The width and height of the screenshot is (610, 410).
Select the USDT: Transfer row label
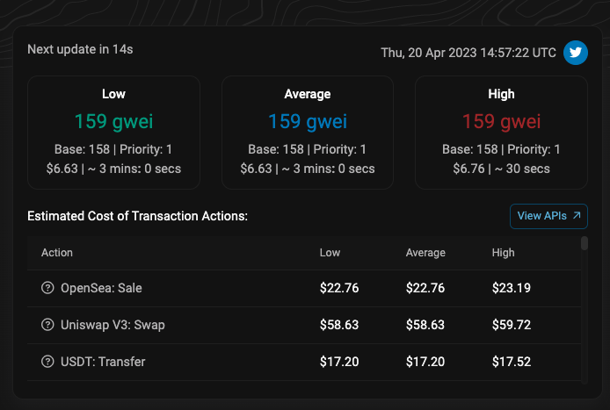(103, 362)
